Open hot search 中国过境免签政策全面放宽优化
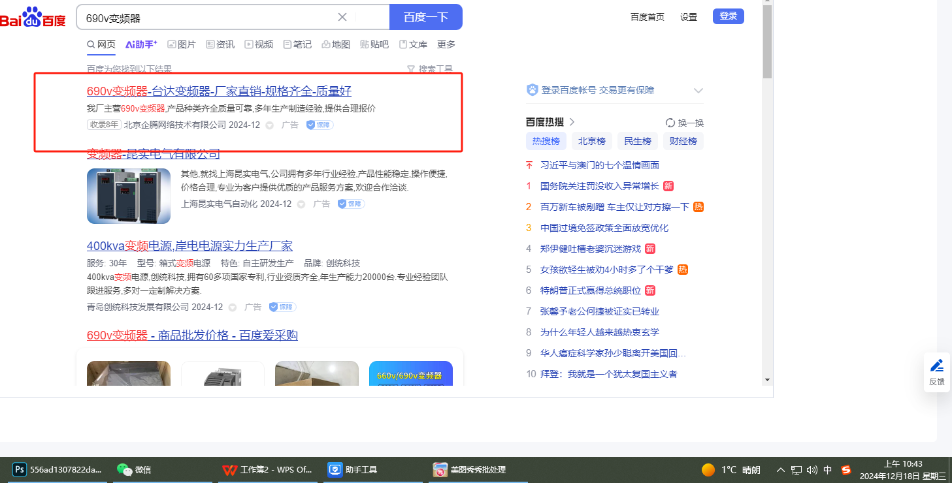Screen dimensions: 952x483 [604, 228]
